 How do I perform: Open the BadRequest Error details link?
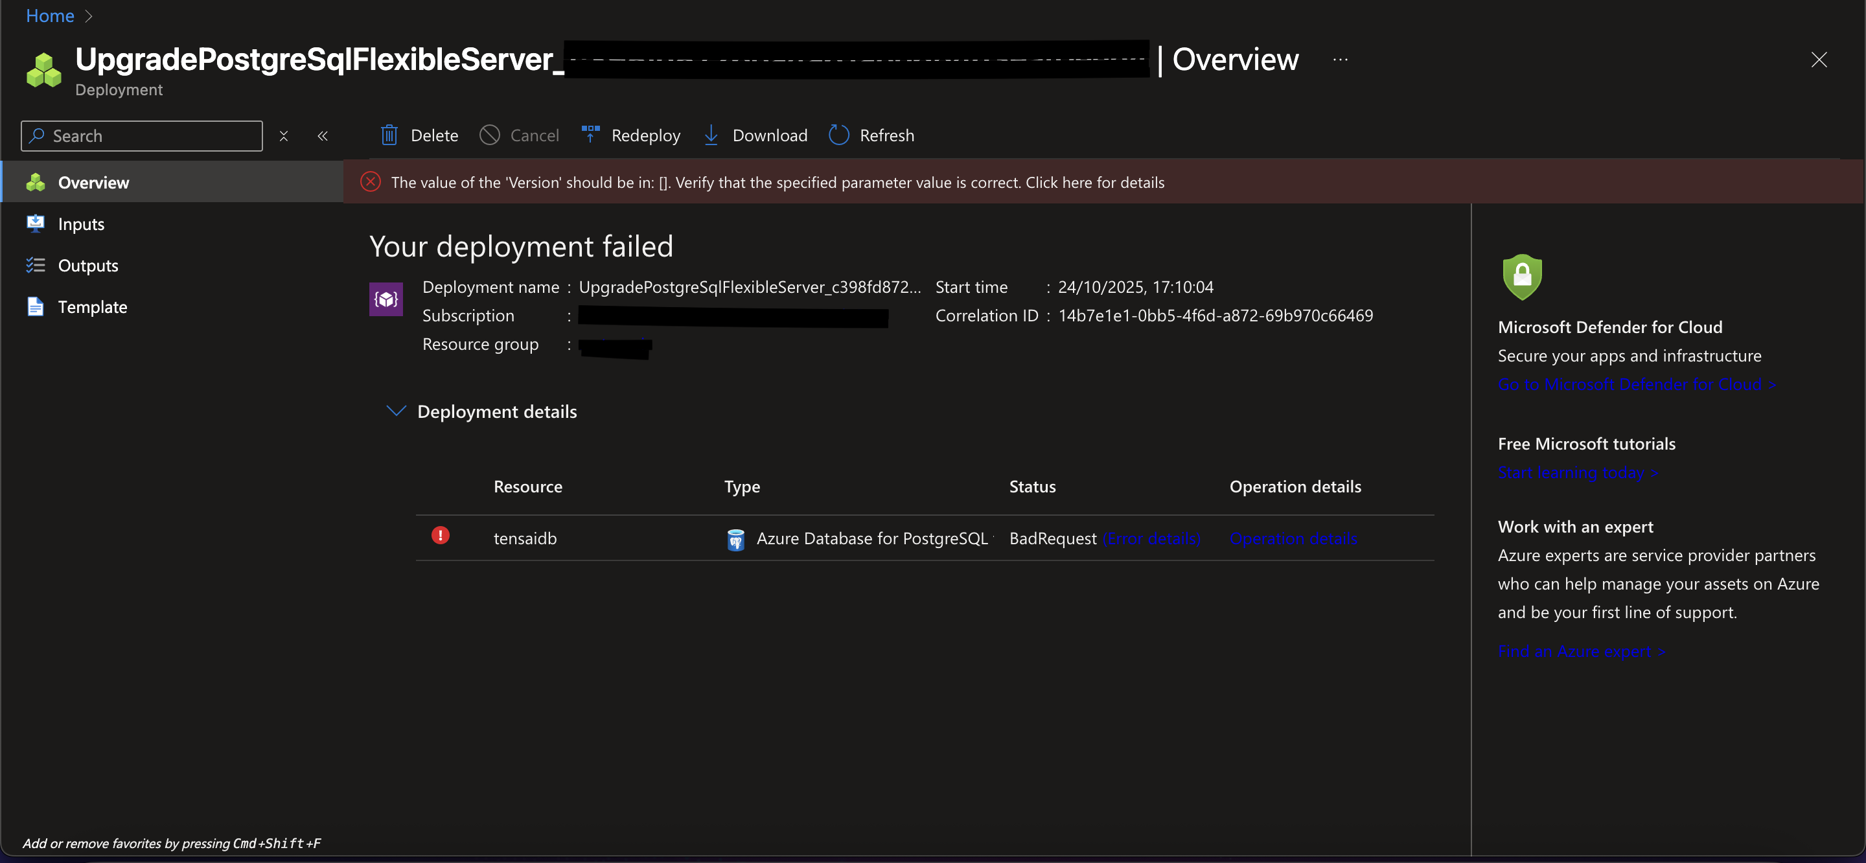tap(1151, 538)
